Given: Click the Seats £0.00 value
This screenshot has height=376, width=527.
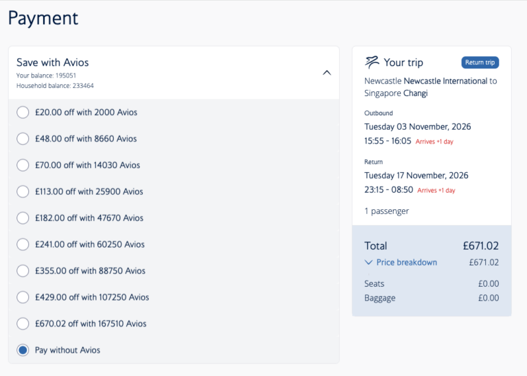Looking at the screenshot, I should tap(489, 283).
